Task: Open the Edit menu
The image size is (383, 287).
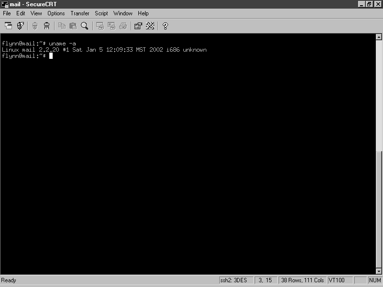Action: pyautogui.click(x=21, y=13)
